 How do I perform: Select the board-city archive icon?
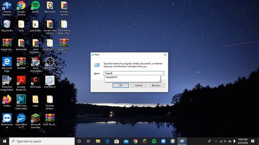click(x=7, y=45)
